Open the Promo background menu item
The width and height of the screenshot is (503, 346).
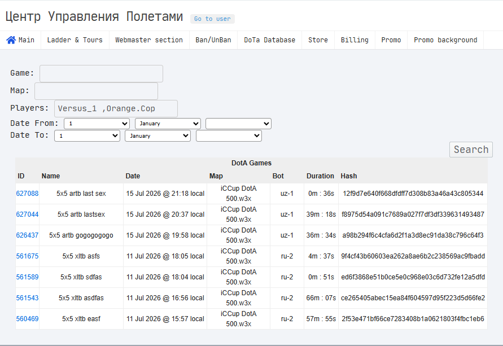445,40
